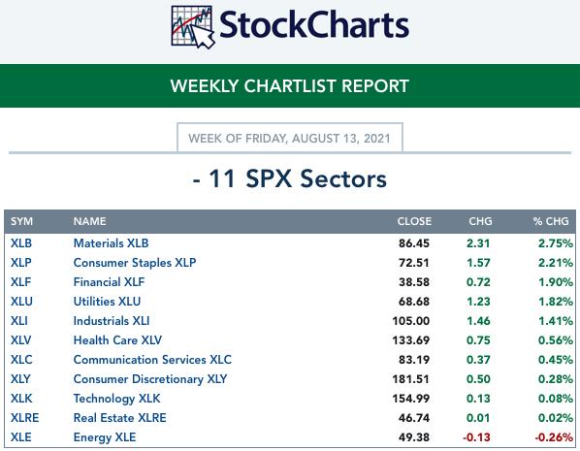Open the Industrials XLI link

[x=112, y=321]
